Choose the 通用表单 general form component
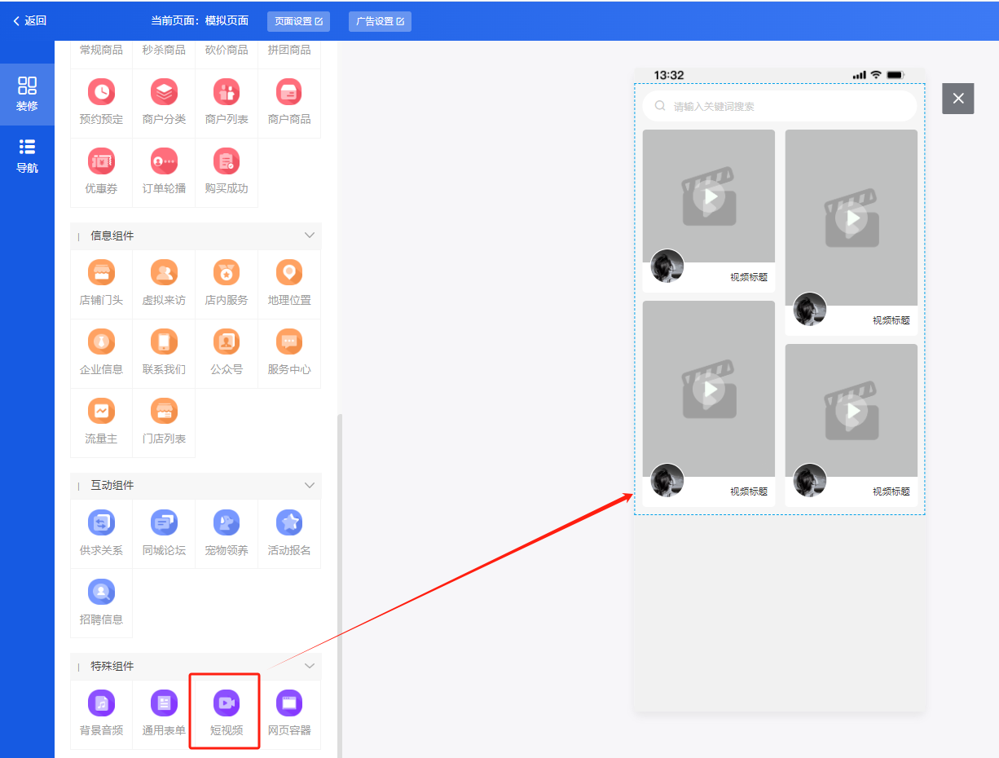Viewport: 999px width, 758px height. click(x=164, y=711)
